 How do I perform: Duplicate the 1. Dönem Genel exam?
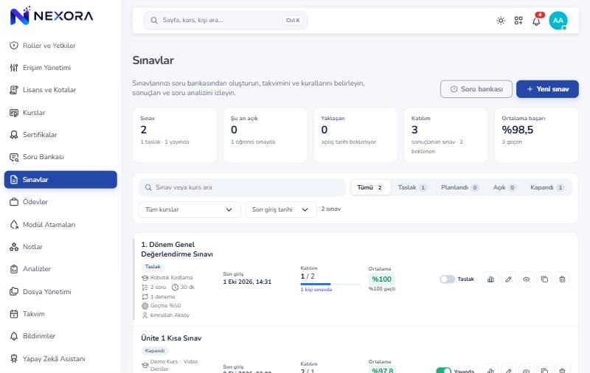pos(544,279)
